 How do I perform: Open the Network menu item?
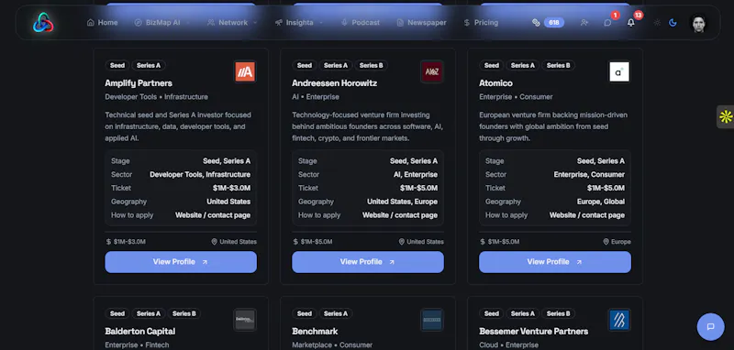[228, 22]
